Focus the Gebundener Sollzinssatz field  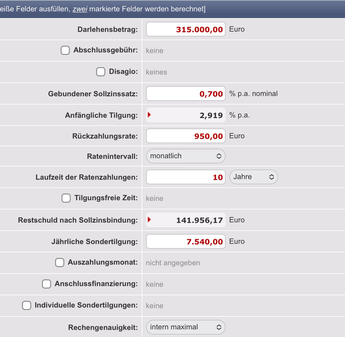(186, 94)
